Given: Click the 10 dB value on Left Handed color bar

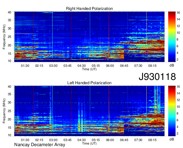Looking at the screenshot, I should tap(178, 107).
